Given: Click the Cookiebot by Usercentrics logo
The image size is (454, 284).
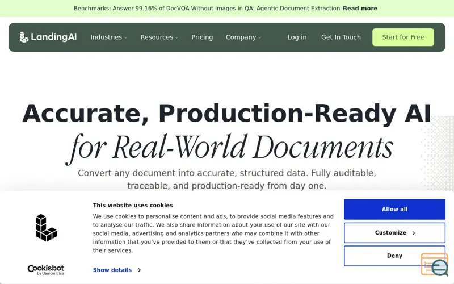Looking at the screenshot, I should click(46, 270).
